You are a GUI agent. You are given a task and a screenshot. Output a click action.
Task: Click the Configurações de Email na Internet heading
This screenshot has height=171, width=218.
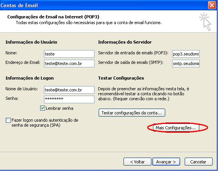tap(53, 17)
